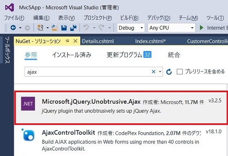
Task: Click the Navigate Backward arrow icon
Action: pyautogui.click(x=13, y=28)
